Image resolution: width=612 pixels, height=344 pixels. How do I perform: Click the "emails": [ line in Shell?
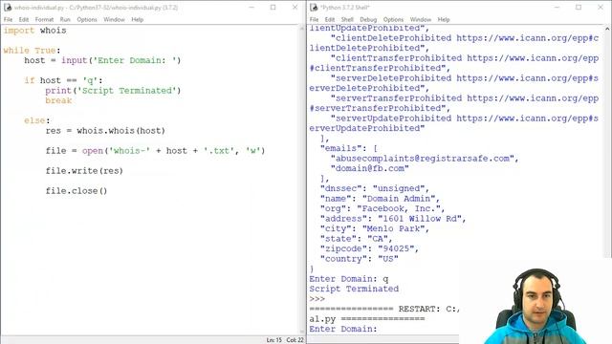348,148
